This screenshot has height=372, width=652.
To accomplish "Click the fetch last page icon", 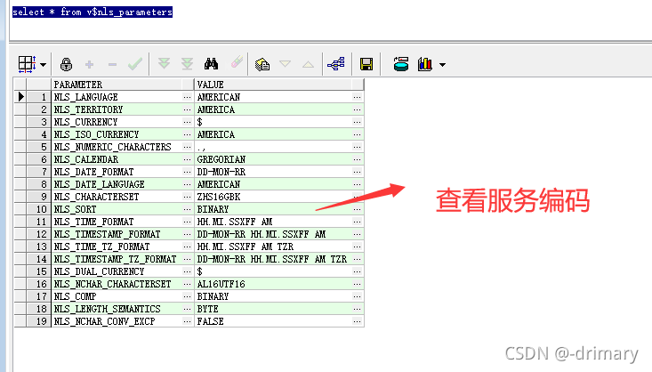I will (187, 64).
